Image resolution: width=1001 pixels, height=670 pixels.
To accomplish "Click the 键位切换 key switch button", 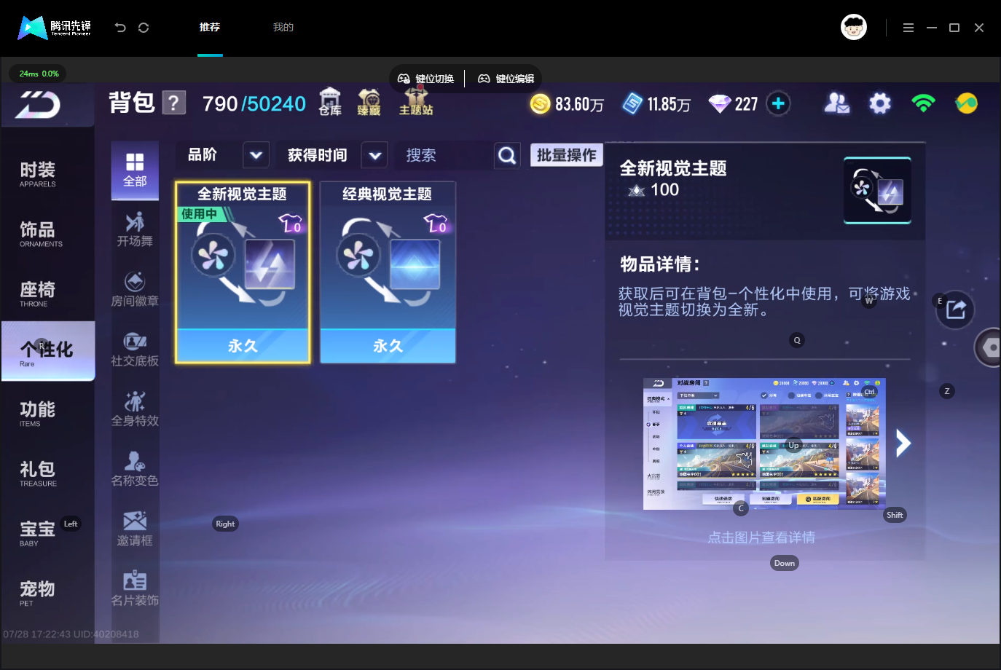I will (426, 79).
